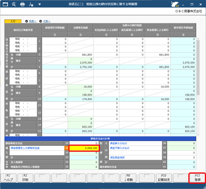This screenshot has height=189, width=206.
Task: Select row 3 当期発生税額 cell 661,800
Action: (80, 55)
